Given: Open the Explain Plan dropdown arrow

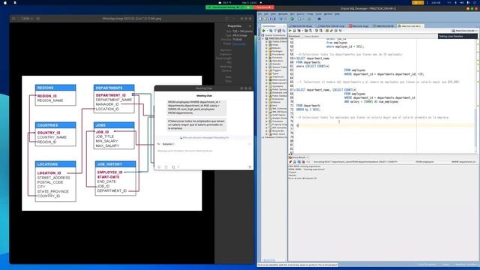Looking at the screenshot, I should 302,31.
